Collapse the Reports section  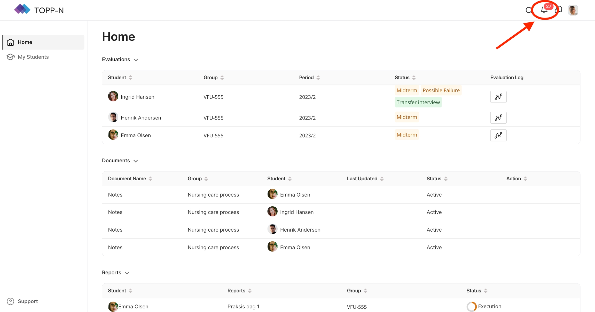pyautogui.click(x=127, y=273)
